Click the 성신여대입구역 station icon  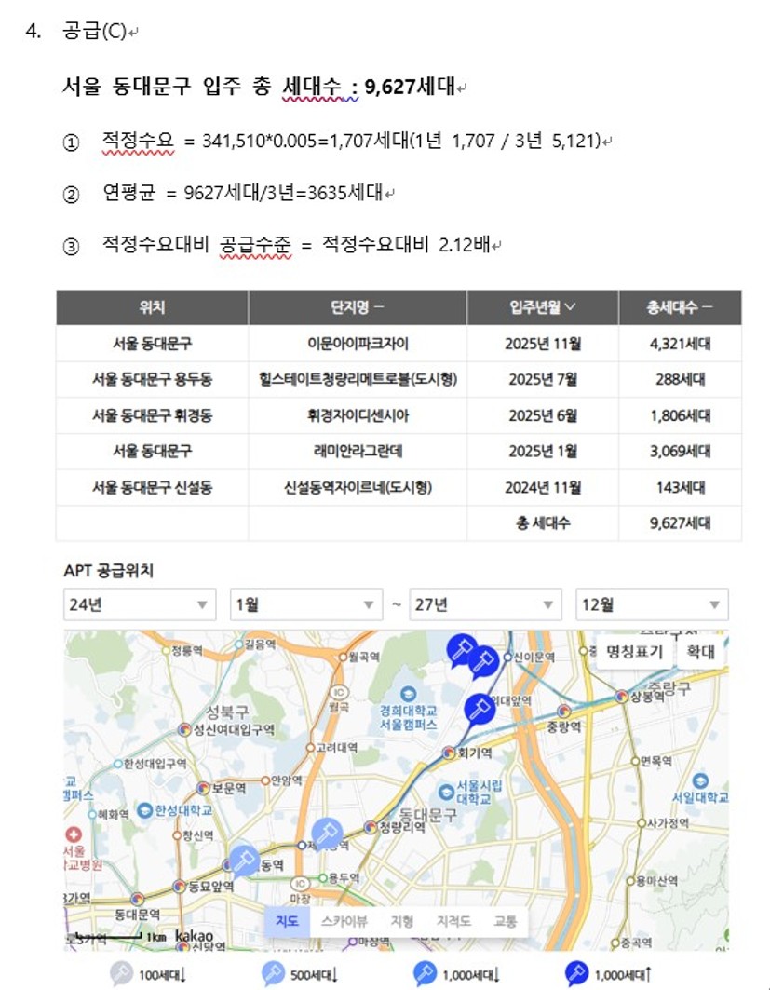184,730
